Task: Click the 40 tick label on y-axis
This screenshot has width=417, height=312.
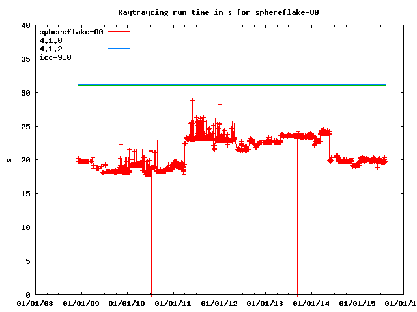Action: coord(25,25)
